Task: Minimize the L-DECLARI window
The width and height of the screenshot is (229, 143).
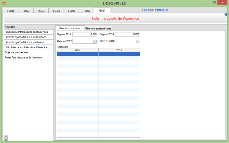Action: (208, 3)
